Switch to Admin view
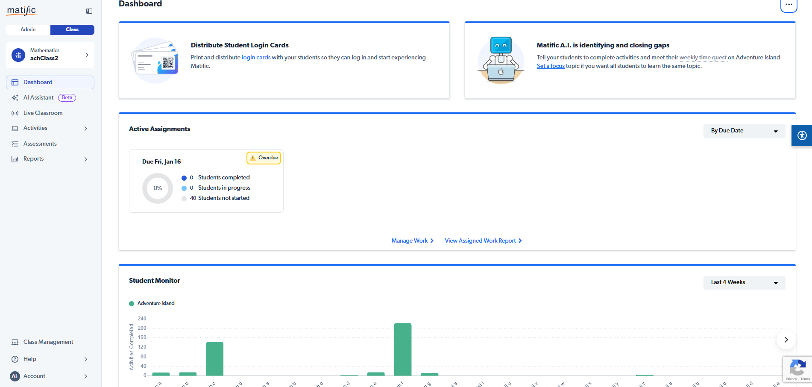The width and height of the screenshot is (812, 387). tap(28, 29)
